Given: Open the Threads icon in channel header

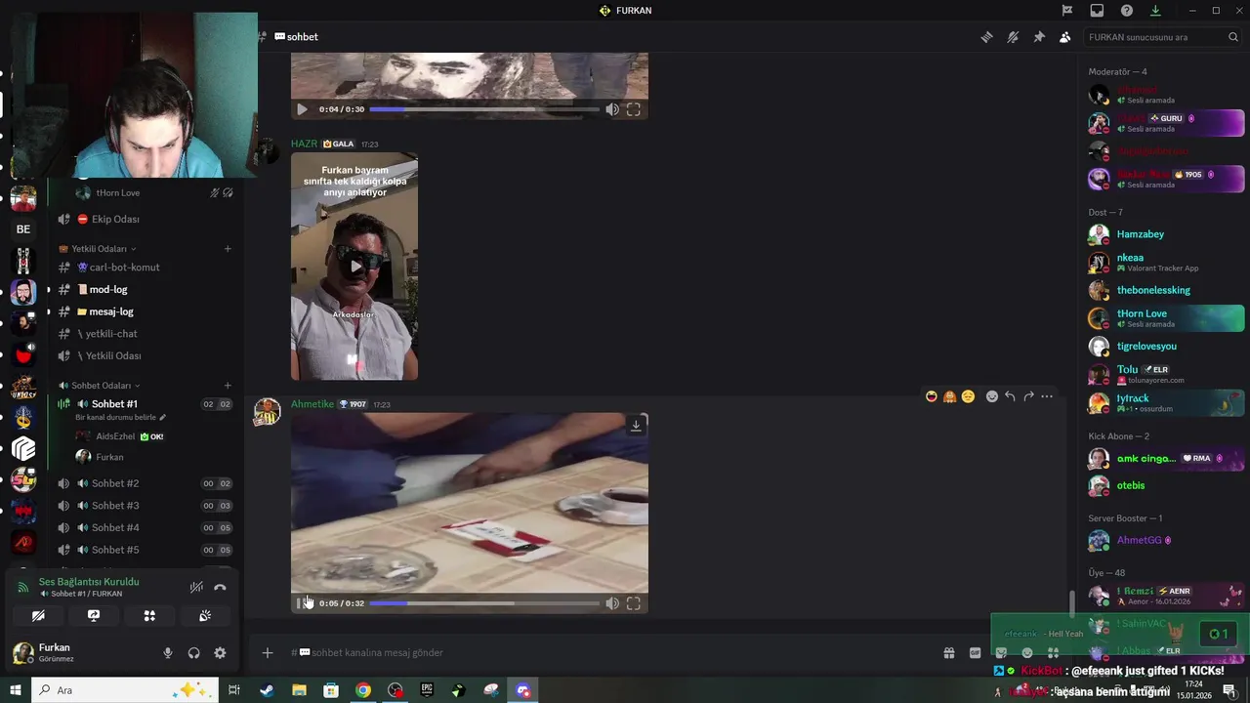Looking at the screenshot, I should (x=986, y=37).
